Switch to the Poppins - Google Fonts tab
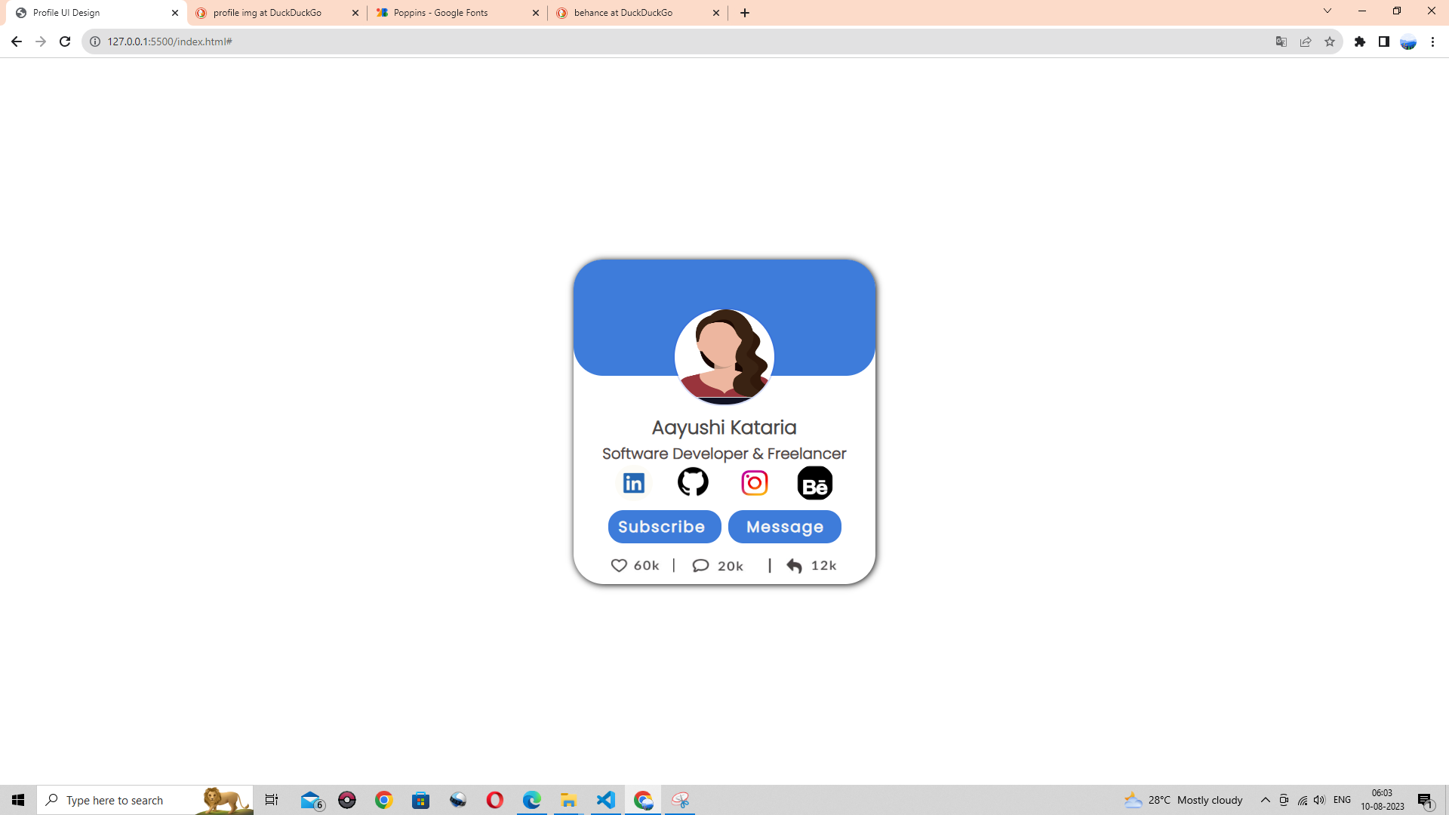 440,12
